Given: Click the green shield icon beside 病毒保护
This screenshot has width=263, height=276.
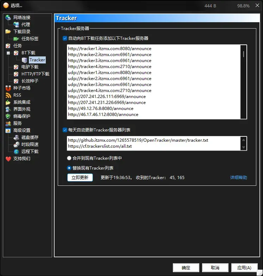Looking at the screenshot, I should point(8,116).
